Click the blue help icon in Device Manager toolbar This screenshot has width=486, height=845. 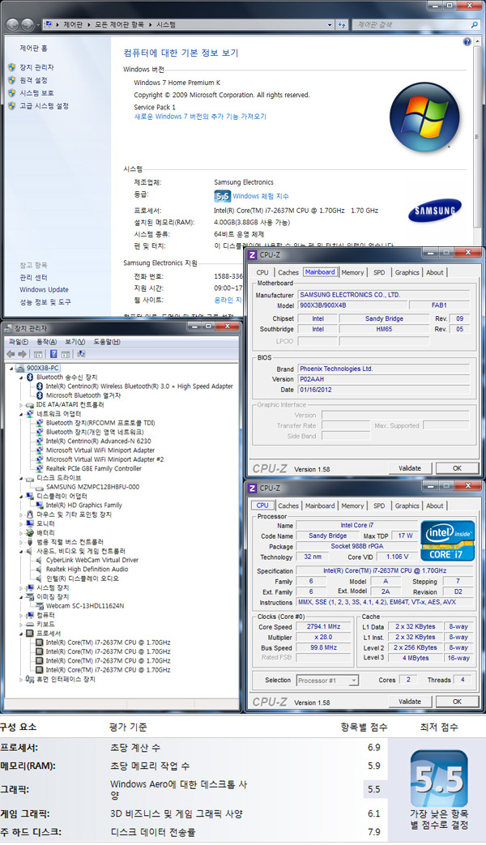tap(53, 354)
